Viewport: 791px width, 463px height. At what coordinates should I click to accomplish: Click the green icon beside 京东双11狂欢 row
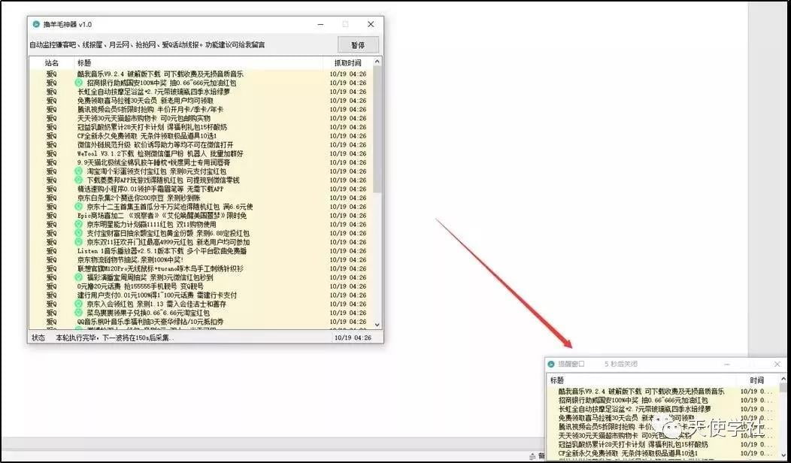click(79, 242)
